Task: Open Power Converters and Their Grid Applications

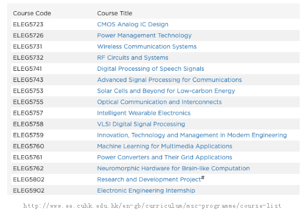Action: coord(164,157)
